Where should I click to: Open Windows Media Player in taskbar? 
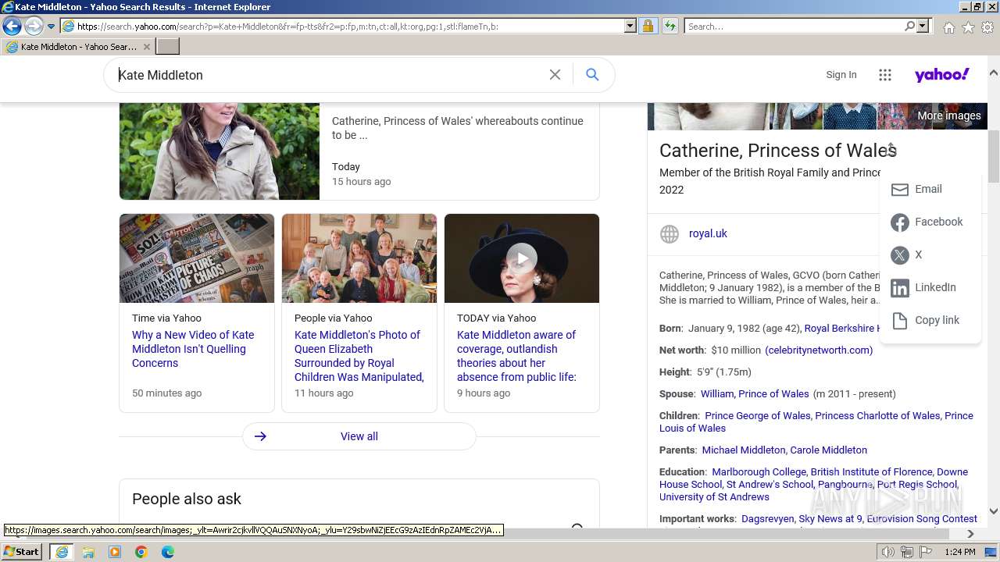coord(115,552)
